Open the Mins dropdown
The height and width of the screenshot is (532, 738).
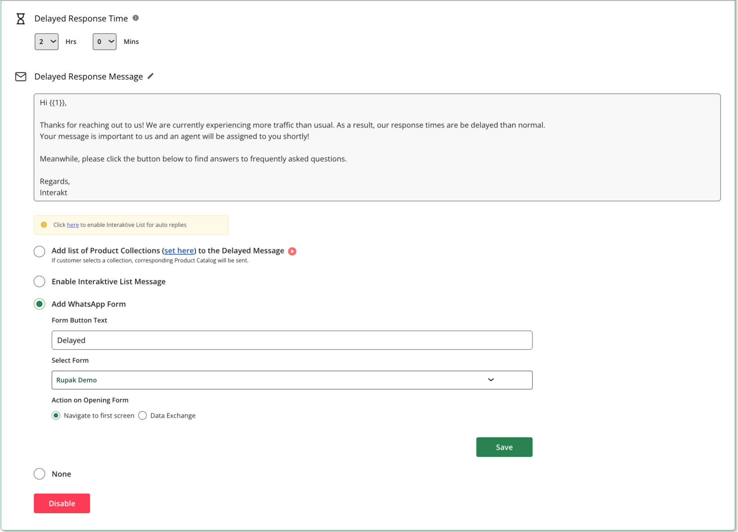pos(104,41)
